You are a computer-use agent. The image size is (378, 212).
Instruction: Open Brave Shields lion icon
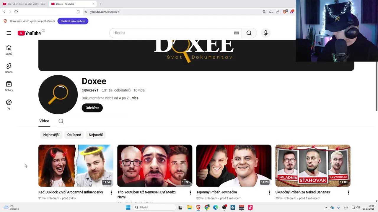coord(285,12)
